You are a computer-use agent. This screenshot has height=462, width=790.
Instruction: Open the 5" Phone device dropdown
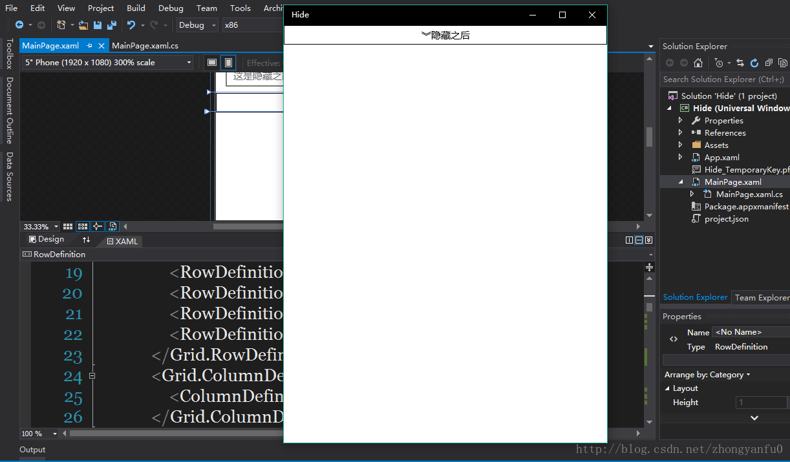(108, 63)
